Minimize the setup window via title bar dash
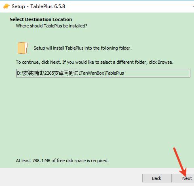Screen dimensions: 194x186 (x=193, y=6)
